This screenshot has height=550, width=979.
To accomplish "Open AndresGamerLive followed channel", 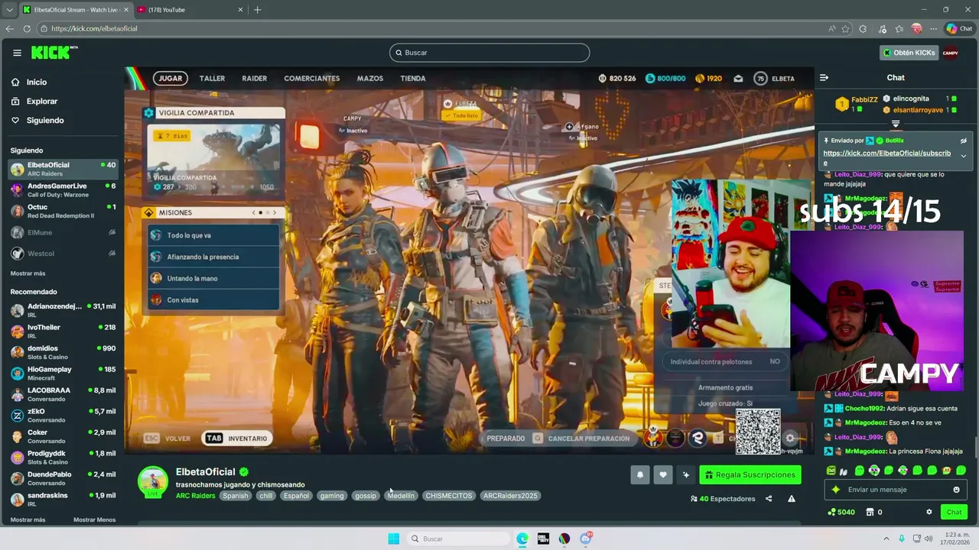I will pyautogui.click(x=63, y=190).
